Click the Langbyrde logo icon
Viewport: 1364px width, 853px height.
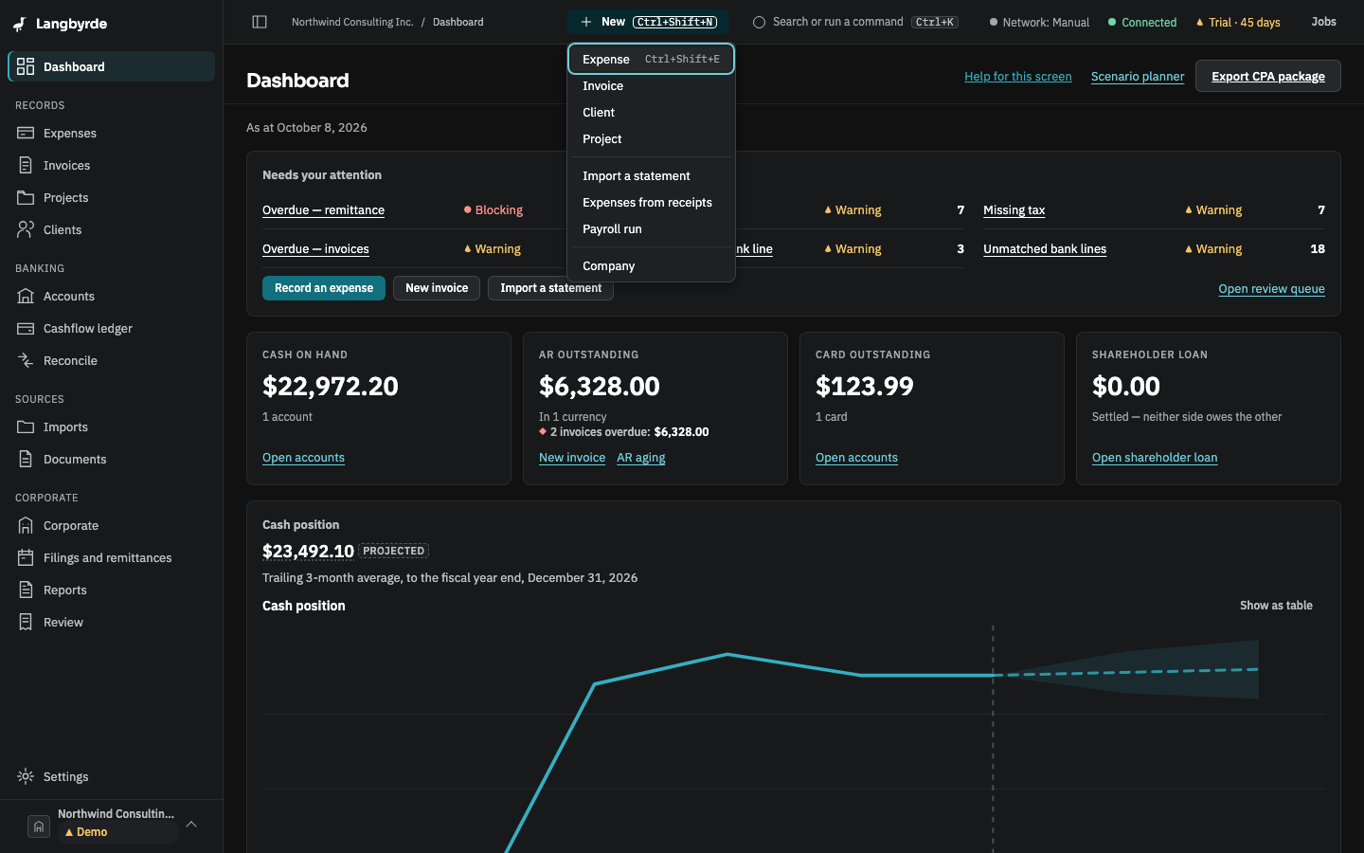point(20,24)
